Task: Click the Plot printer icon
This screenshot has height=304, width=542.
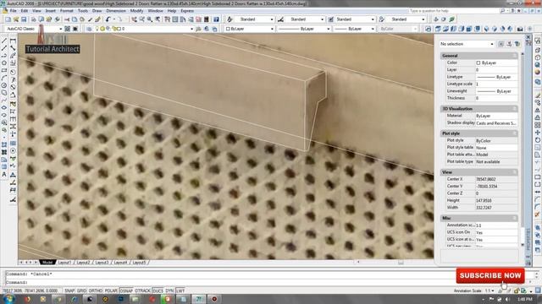Action: tap(33, 19)
